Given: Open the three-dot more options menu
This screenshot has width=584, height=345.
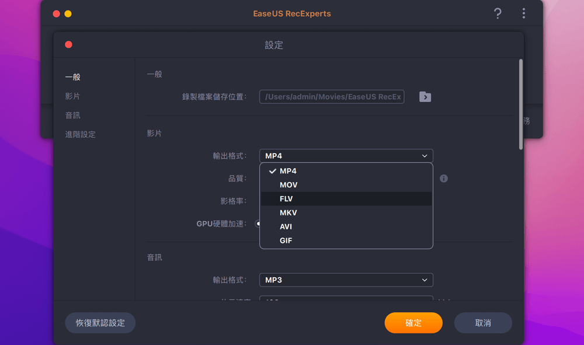Looking at the screenshot, I should click(524, 13).
